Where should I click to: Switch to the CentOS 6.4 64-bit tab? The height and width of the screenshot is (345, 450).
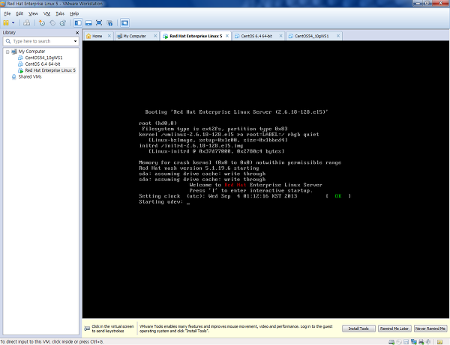(256, 36)
